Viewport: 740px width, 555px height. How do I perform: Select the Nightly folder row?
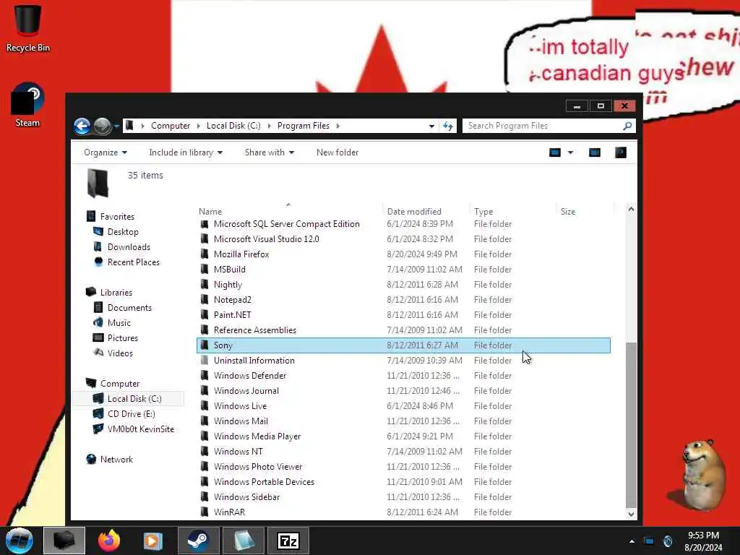click(403, 285)
